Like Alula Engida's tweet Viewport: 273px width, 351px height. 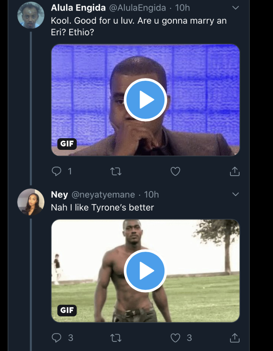[175, 171]
